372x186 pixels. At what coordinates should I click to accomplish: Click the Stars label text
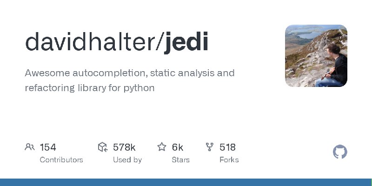tap(181, 160)
